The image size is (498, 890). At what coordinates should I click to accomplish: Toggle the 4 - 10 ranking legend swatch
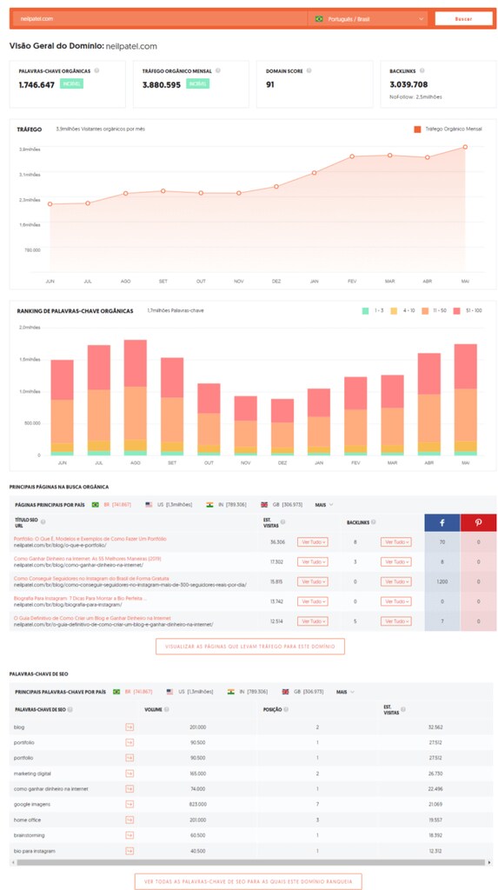click(394, 311)
